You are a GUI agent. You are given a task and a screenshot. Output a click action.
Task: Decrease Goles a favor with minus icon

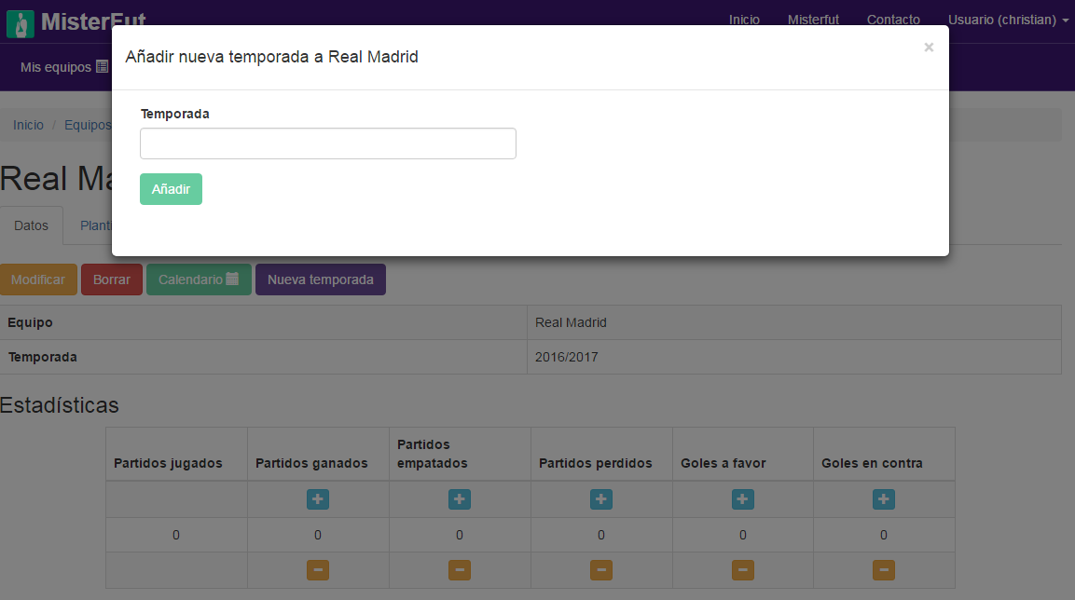click(742, 570)
